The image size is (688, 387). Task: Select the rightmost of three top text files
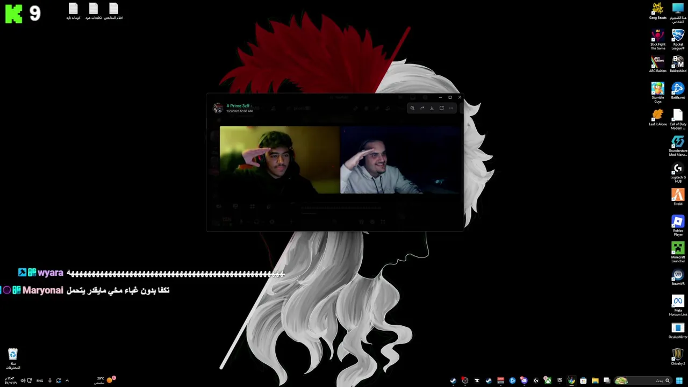pos(113,11)
